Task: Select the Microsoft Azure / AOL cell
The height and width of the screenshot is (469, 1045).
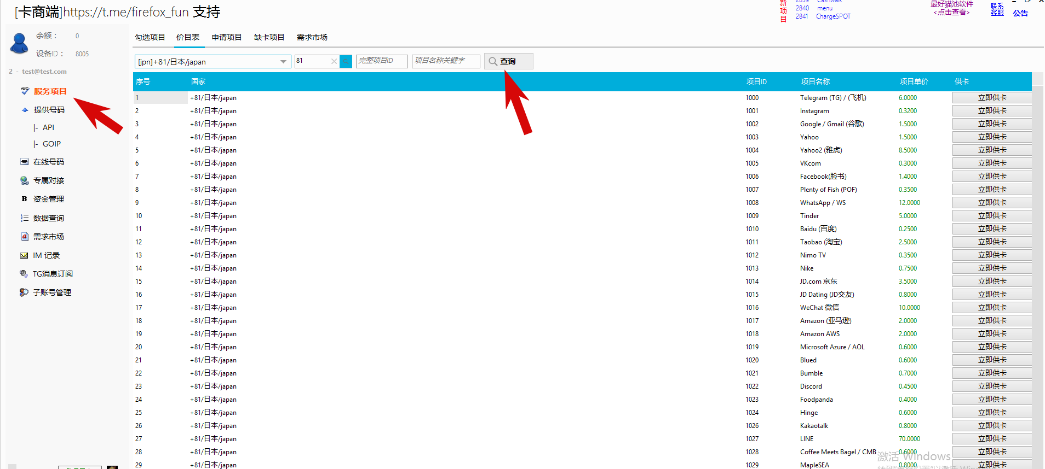Action: [832, 347]
